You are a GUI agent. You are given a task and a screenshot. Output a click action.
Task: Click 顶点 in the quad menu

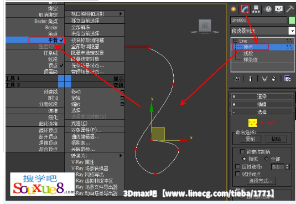pyautogui.click(x=53, y=65)
